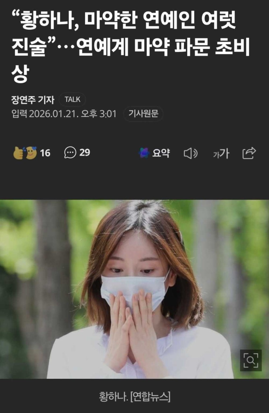
Task: Tap the colorful 요약 summary icon
Action: click(144, 153)
